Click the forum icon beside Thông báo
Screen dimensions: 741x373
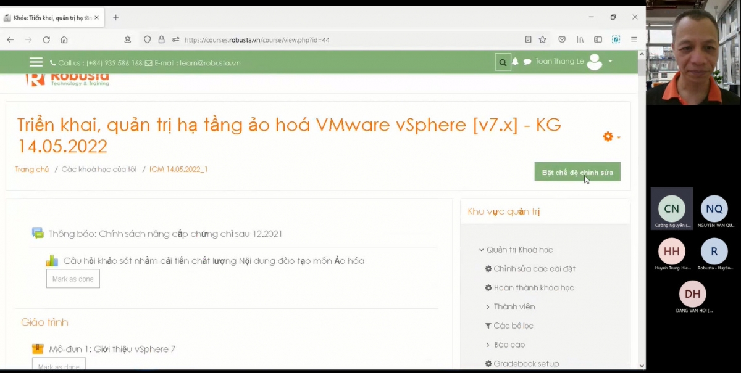(x=38, y=234)
